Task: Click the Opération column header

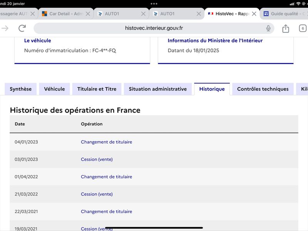Action: 92,124
